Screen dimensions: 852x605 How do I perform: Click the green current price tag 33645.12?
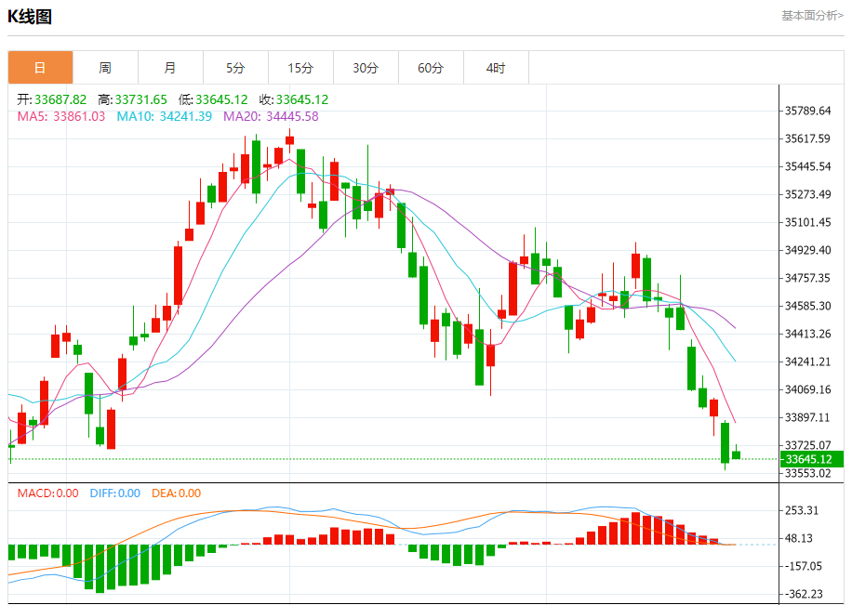coord(812,459)
